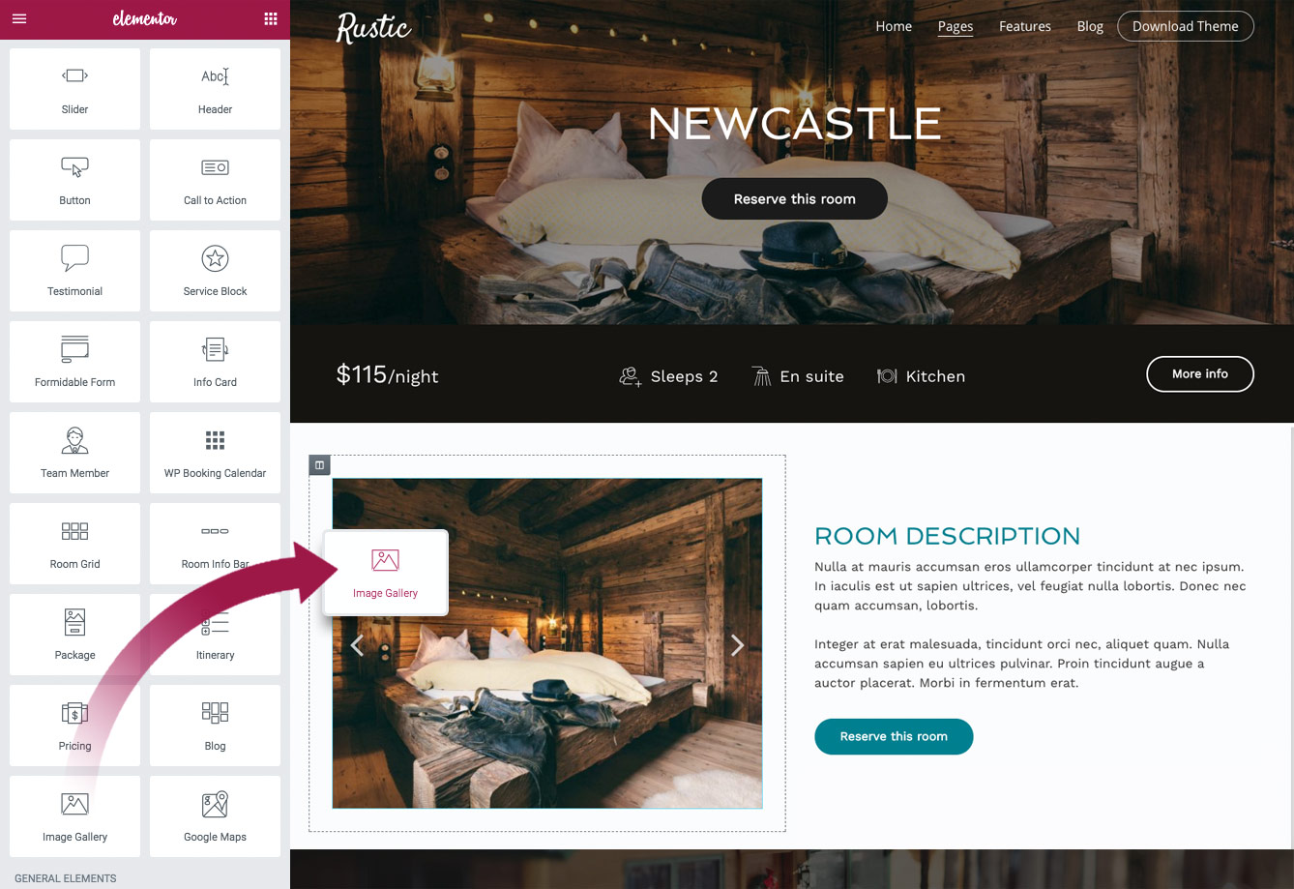The image size is (1294, 889).
Task: Open the Elementor hamburger menu
Action: point(19,18)
